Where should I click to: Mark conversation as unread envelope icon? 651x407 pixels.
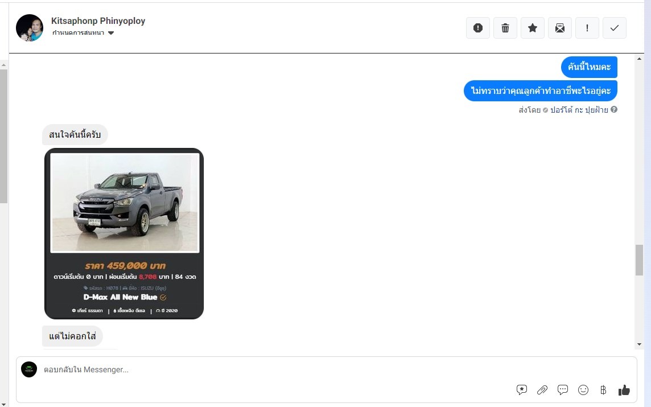[x=559, y=28]
